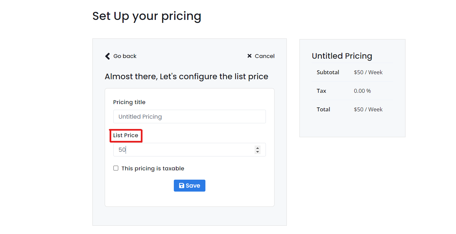Screen dimensions: 456x234
Task: Click the Save button
Action: (x=189, y=186)
